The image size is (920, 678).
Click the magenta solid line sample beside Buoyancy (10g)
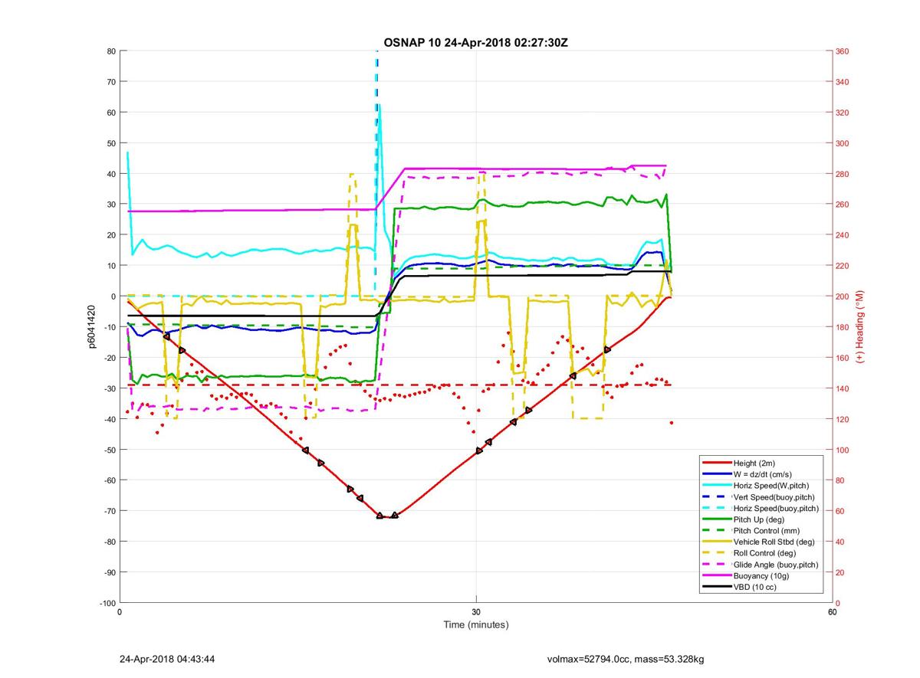[716, 575]
